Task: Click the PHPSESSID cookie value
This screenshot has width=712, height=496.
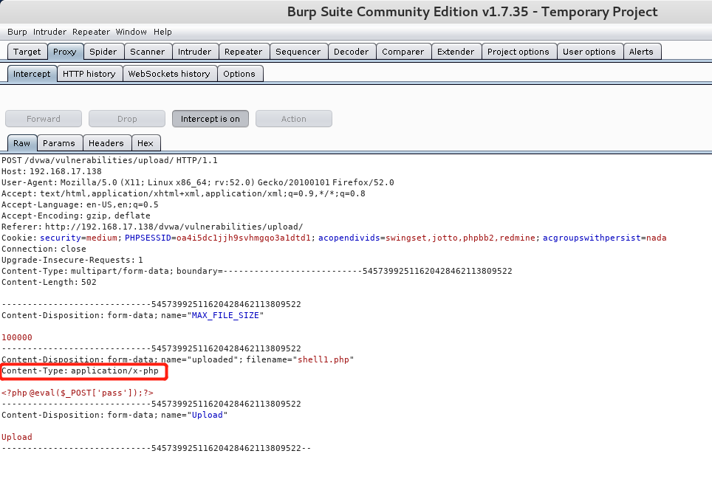Action: (244, 238)
